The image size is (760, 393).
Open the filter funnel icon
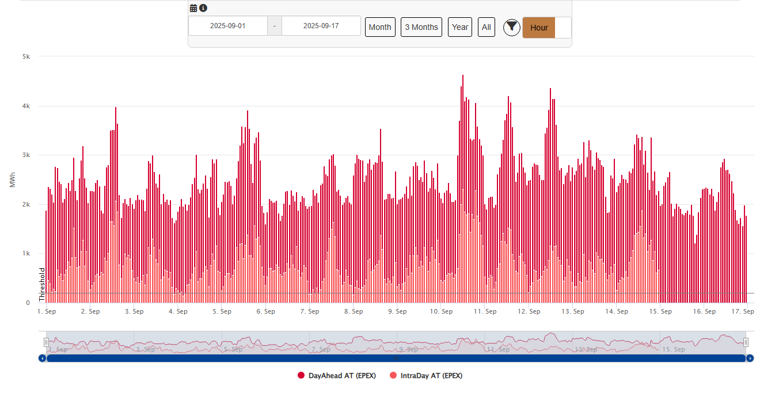511,27
